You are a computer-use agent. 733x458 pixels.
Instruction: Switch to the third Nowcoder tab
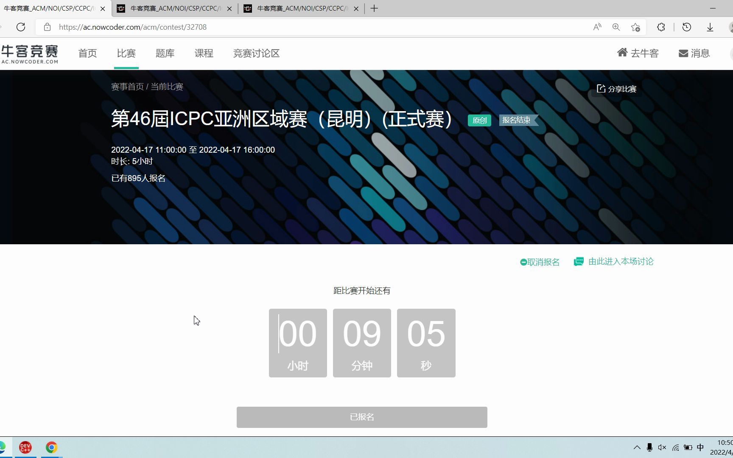(302, 8)
